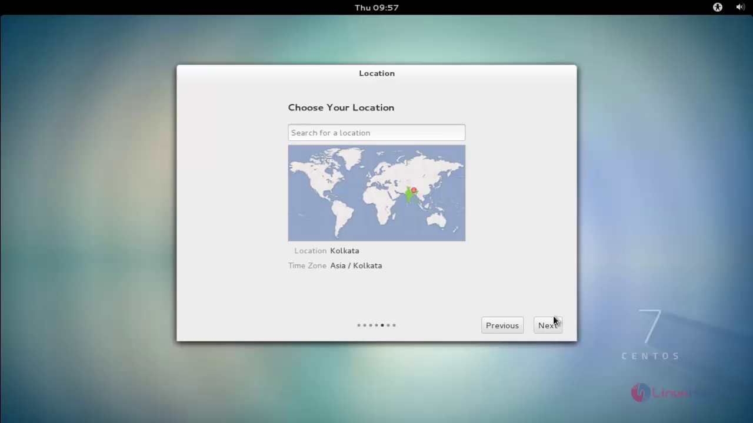This screenshot has height=423, width=753.
Task: Open the clock showing Thu 09:57
Action: point(376,8)
